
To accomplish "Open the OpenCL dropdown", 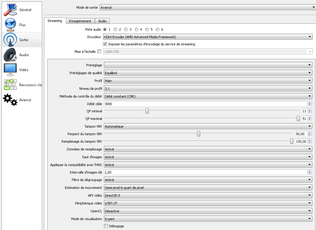I will point(208,211).
